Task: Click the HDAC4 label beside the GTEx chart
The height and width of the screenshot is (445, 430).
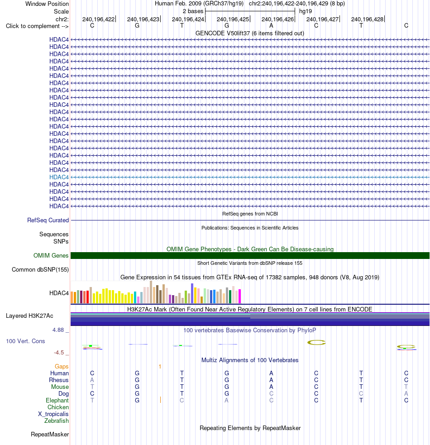Action: (x=59, y=293)
